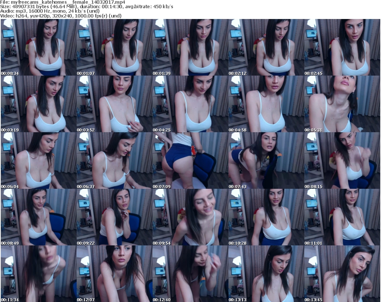This screenshot has width=381, height=302.
Task: Open the frame at timestamp 00:03:19
Action: click(39, 104)
